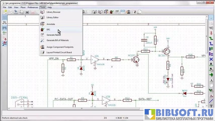This screenshot has height=121, width=215.
Task: Click the BOM toolbar icon
Action: [123, 12]
